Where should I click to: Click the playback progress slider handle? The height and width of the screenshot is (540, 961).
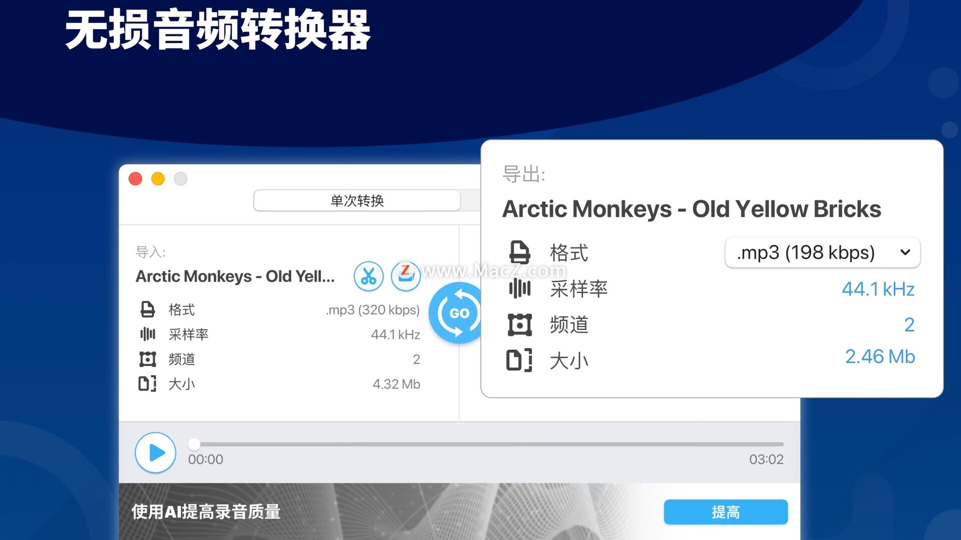194,444
